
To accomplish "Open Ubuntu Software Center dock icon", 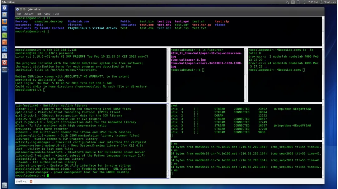I will (x=4, y=49).
